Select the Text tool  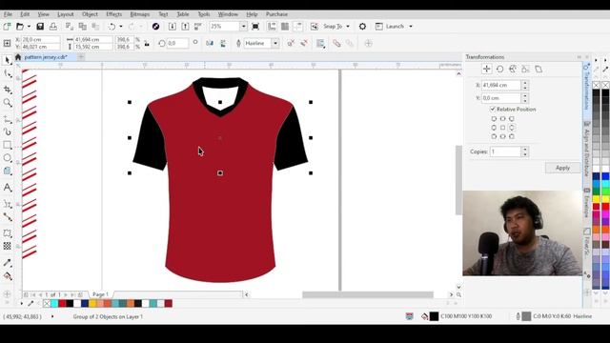(x=7, y=188)
